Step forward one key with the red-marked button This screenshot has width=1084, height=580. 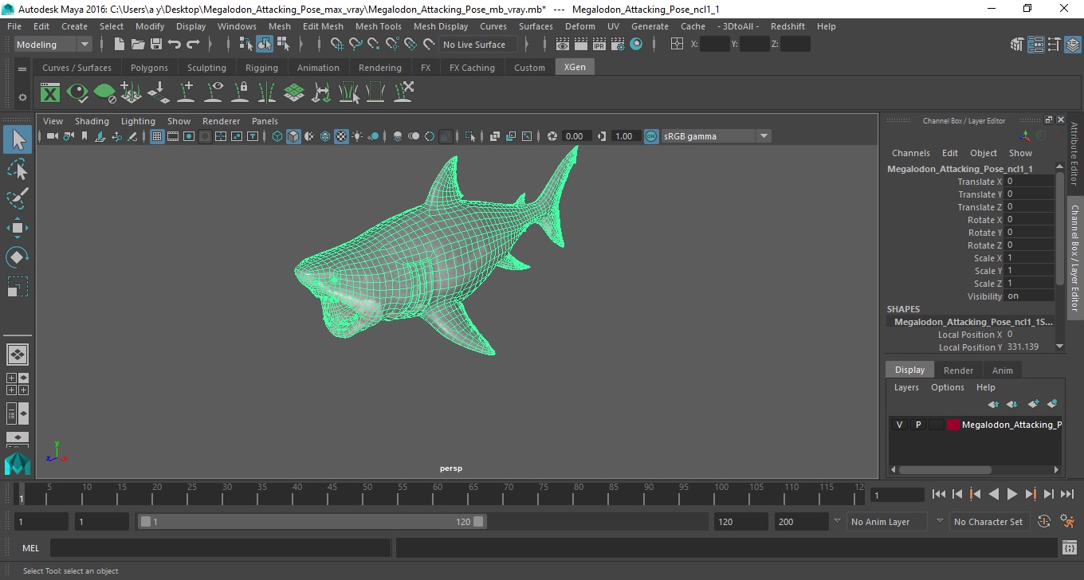coord(1030,495)
